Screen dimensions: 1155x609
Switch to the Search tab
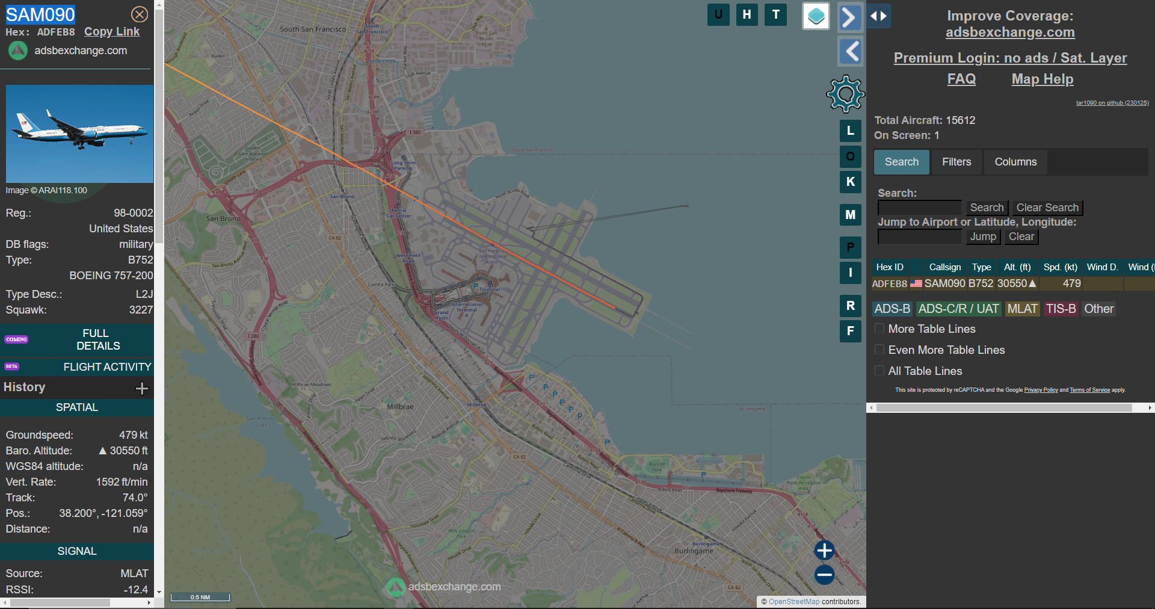[901, 162]
